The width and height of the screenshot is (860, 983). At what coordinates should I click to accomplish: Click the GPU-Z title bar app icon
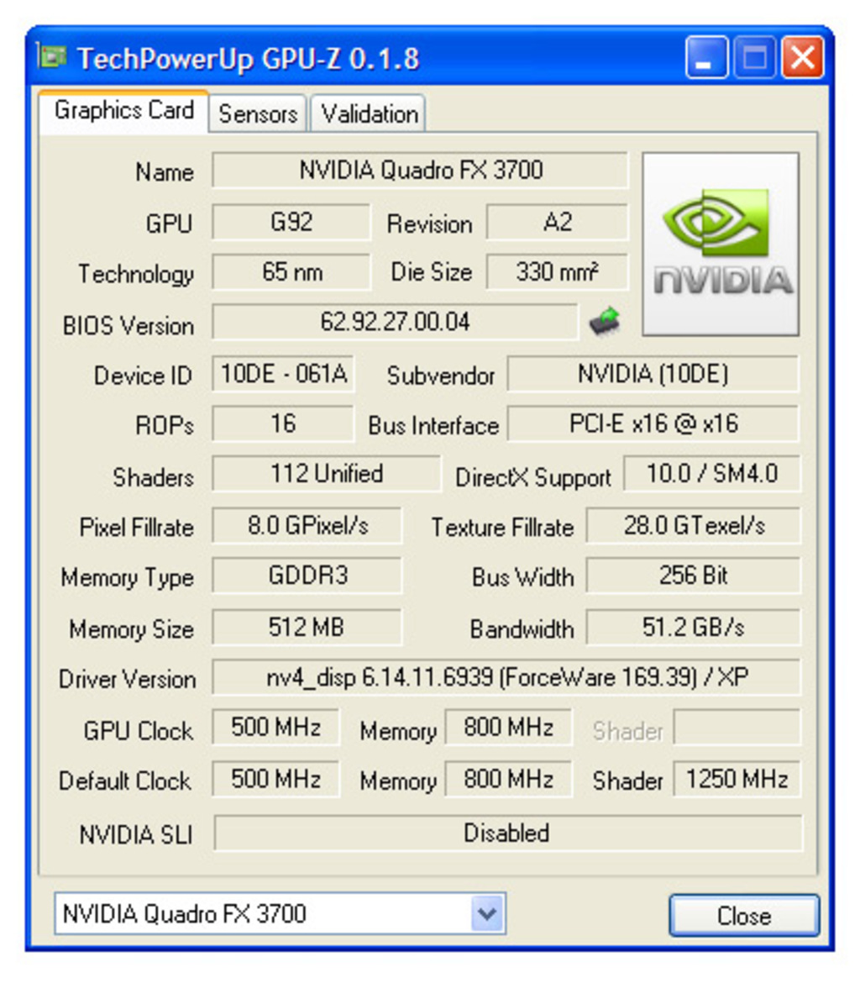pyautogui.click(x=52, y=56)
